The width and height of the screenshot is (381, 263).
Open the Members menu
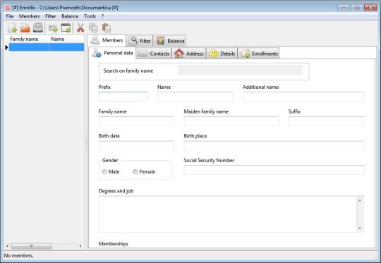click(29, 16)
